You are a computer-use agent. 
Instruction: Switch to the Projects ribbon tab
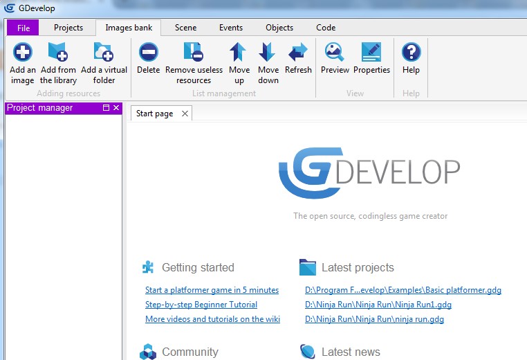pos(68,28)
